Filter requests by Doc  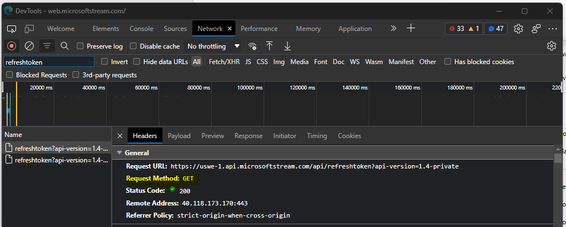coord(339,62)
